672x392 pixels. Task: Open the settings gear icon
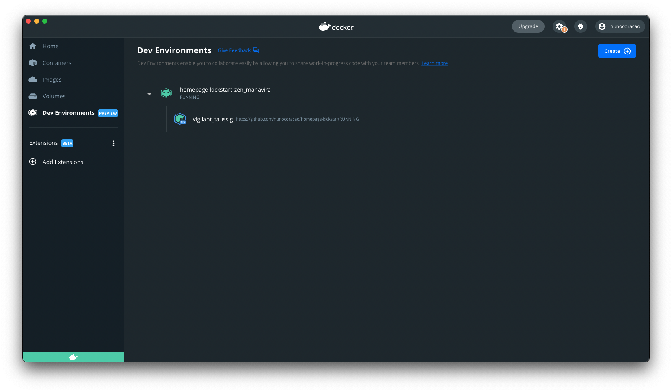click(x=560, y=26)
